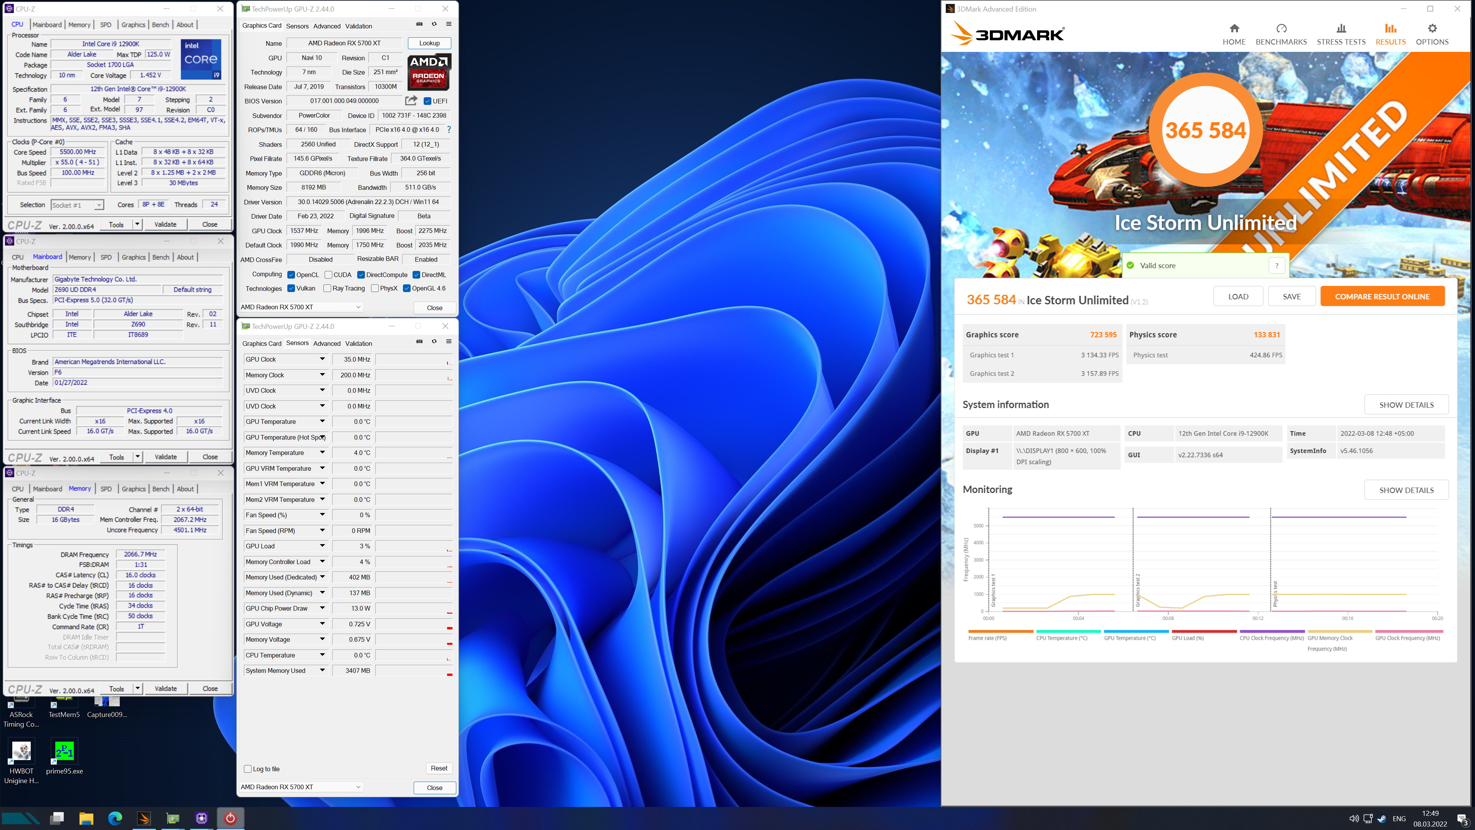The image size is (1475, 830).
Task: Open the hamburger menu in top GPU-Z window
Action: point(448,24)
